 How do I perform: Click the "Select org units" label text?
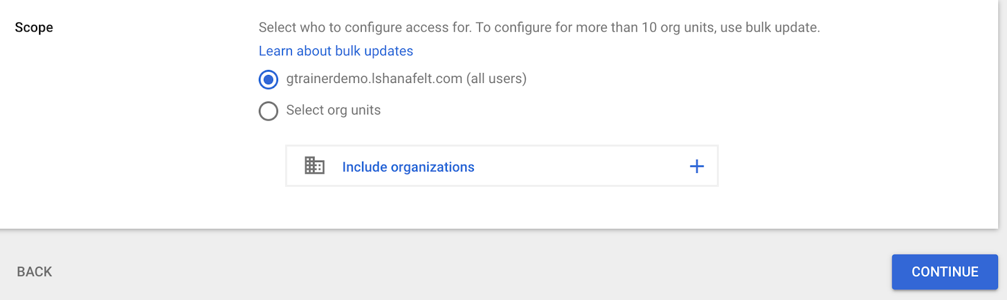pos(333,110)
